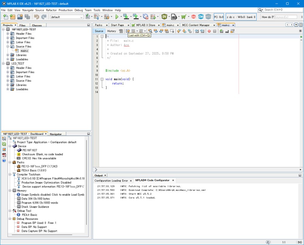Expand the Header Files folder under 16F1827_LED-TEST

coord(8,34)
